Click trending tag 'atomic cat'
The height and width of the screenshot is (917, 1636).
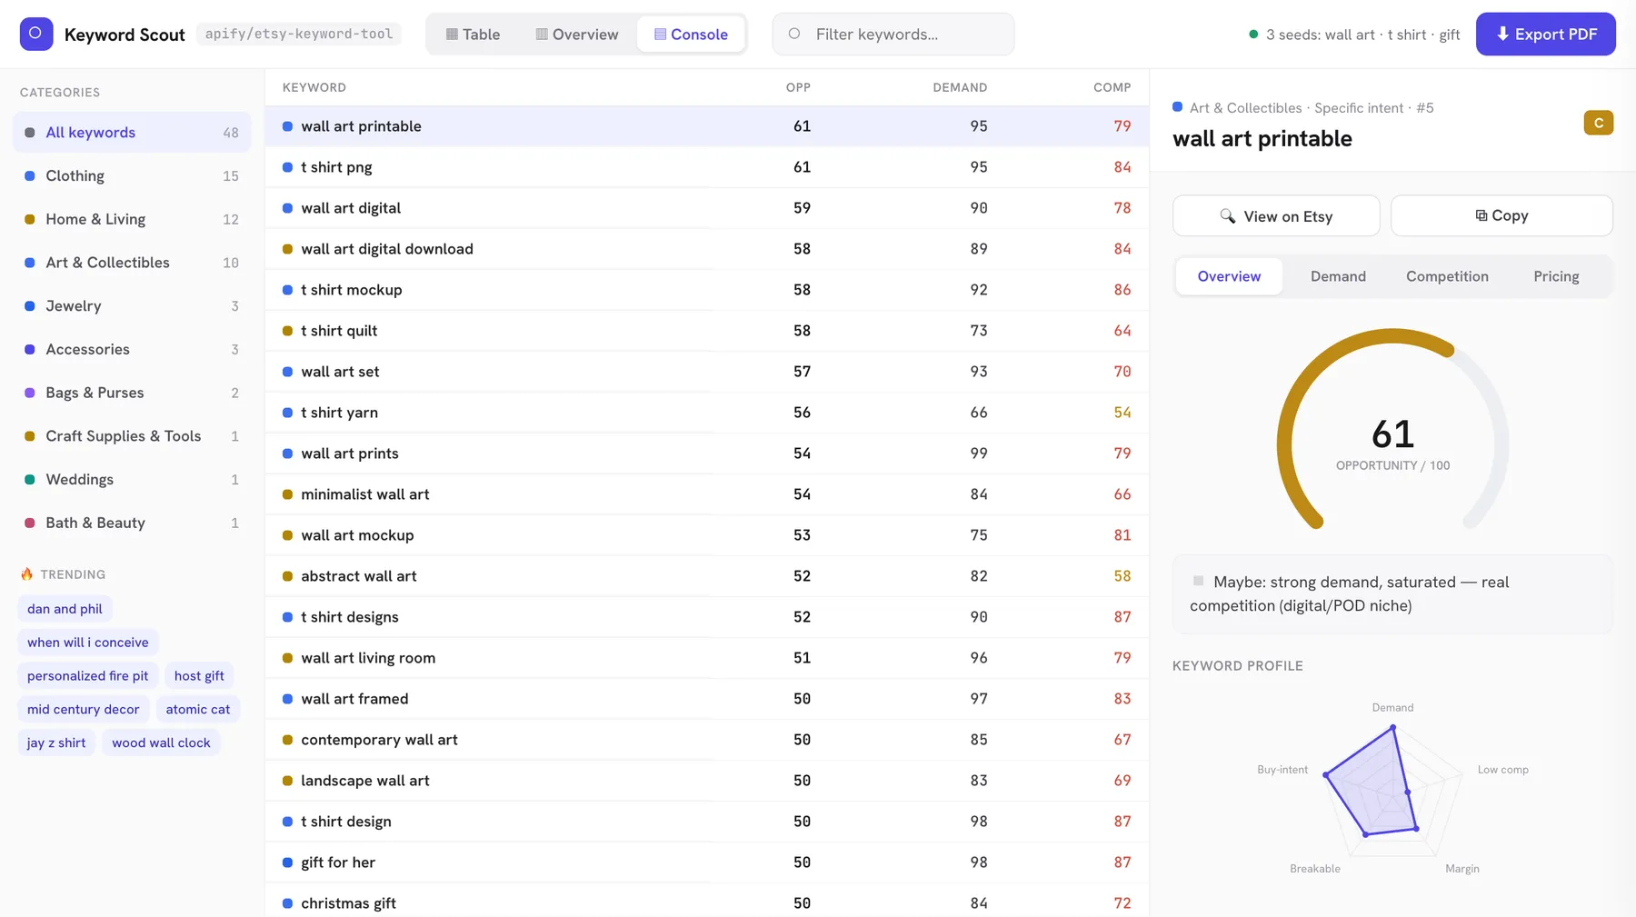(198, 710)
